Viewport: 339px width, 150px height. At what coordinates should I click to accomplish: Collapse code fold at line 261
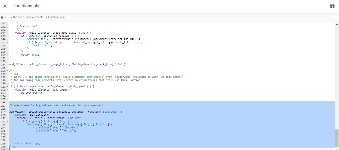pyautogui.click(x=7, y=87)
